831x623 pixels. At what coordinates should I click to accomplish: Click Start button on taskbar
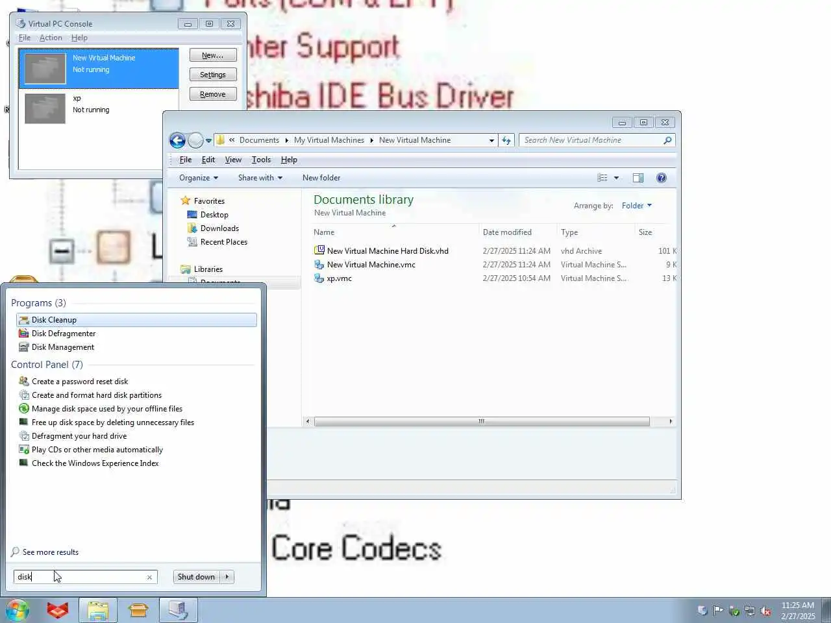[18, 611]
